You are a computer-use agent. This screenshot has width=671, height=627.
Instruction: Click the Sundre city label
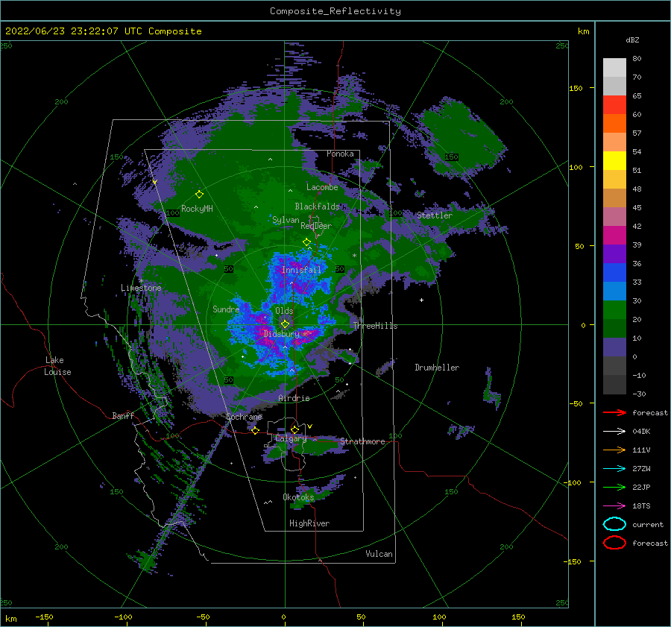[x=226, y=309]
